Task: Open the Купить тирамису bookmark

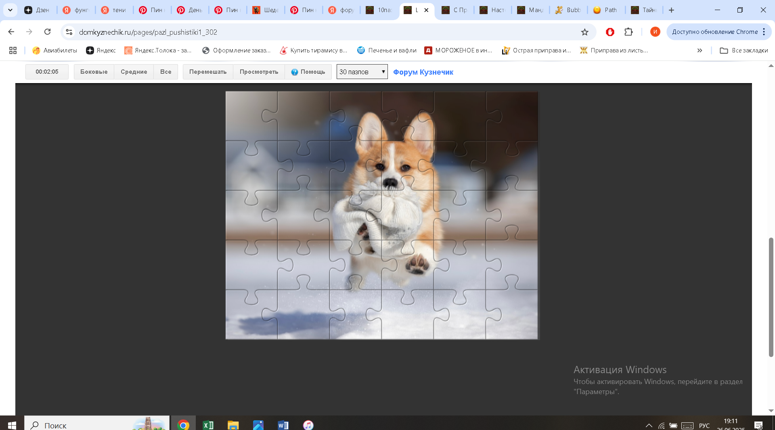Action: [314, 50]
